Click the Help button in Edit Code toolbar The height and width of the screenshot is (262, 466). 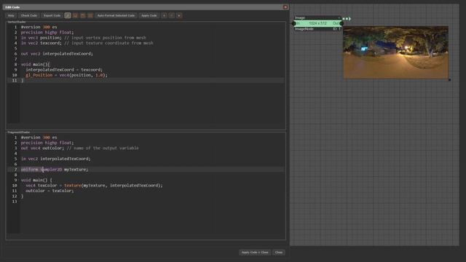[x=11, y=15]
